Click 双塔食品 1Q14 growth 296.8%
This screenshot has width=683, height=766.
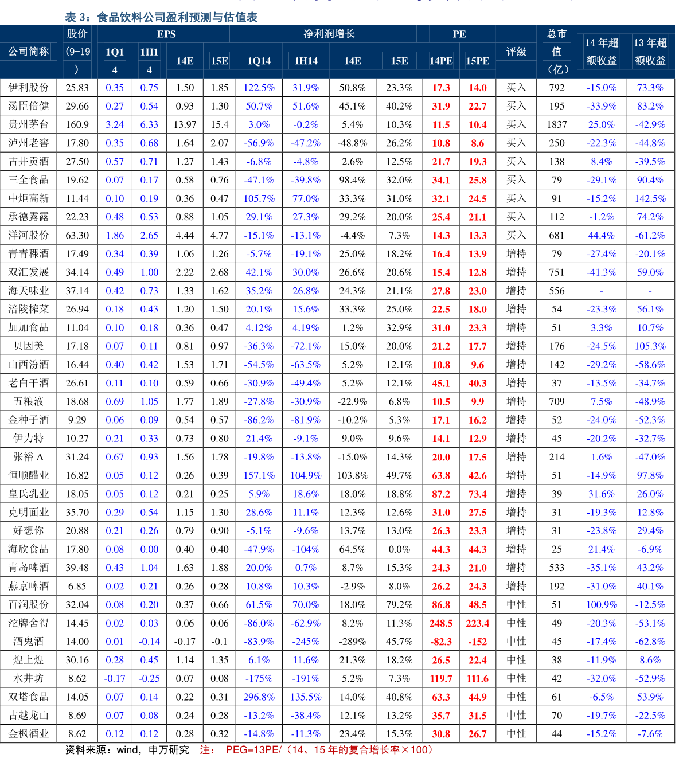coord(259,697)
